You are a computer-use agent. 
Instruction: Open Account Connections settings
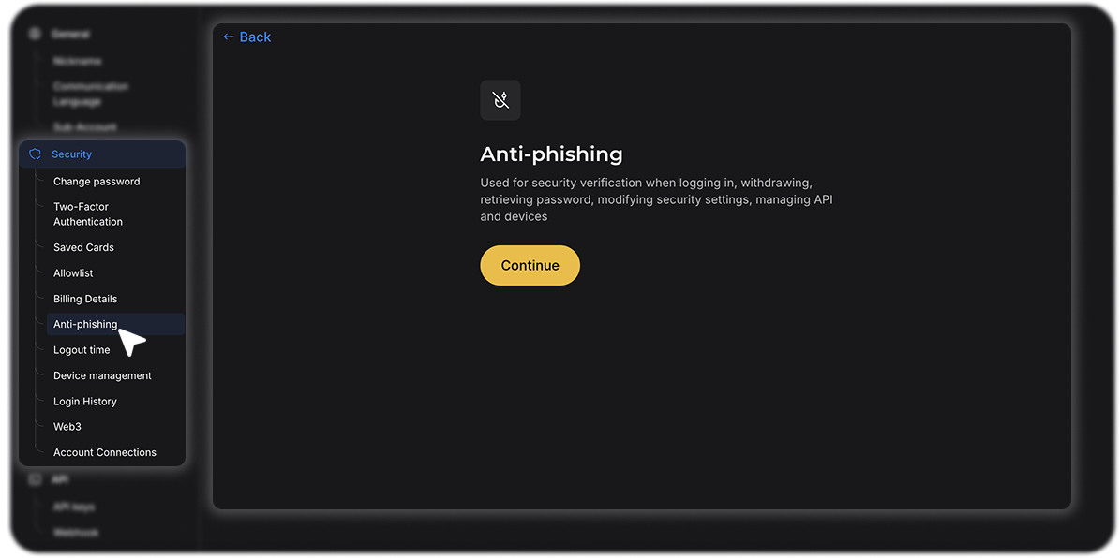click(x=105, y=453)
